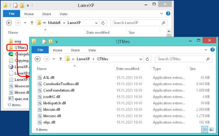Open the ASL.dll file icon

(40, 77)
